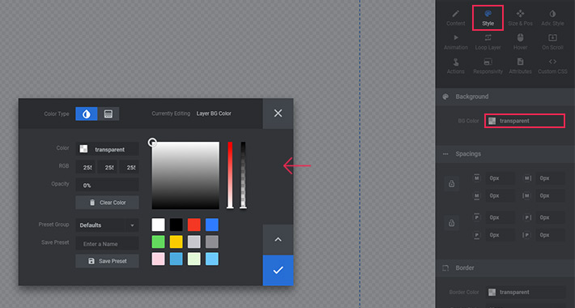Image resolution: width=575 pixels, height=308 pixels.
Task: Click the Background section header
Action: coord(505,96)
